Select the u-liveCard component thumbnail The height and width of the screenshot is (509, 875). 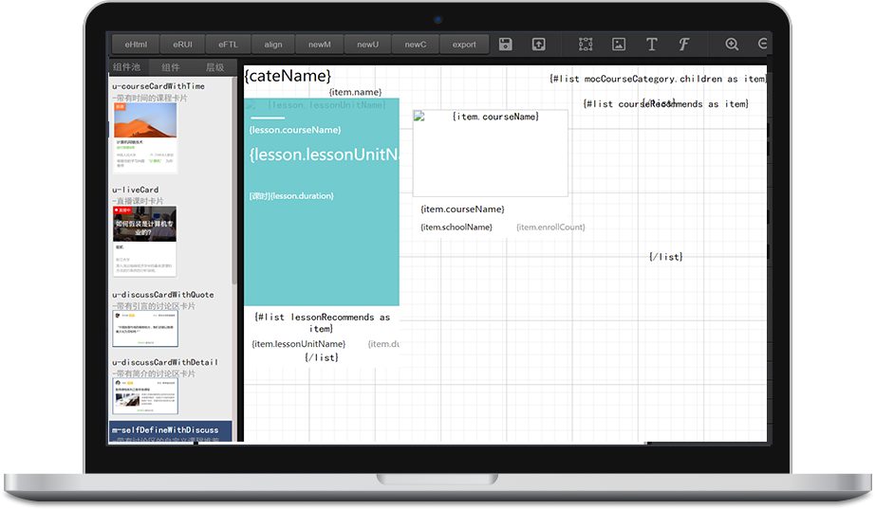[144, 241]
